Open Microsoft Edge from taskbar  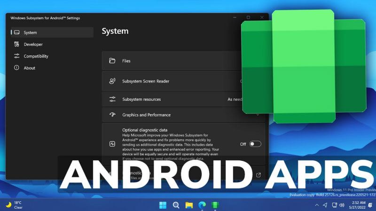pos(202,205)
